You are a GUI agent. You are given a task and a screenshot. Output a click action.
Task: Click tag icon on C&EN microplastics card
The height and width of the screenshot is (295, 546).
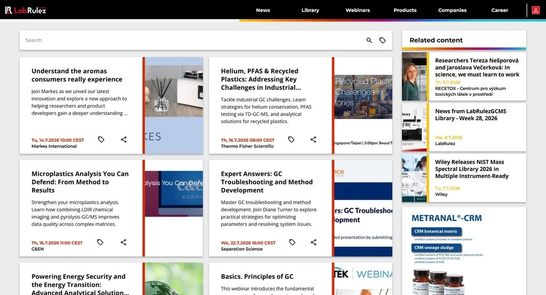click(100, 242)
